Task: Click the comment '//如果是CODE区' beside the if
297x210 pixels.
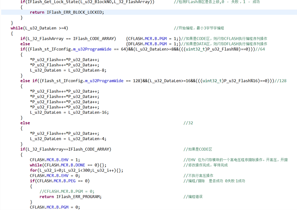Action: coord(198,149)
